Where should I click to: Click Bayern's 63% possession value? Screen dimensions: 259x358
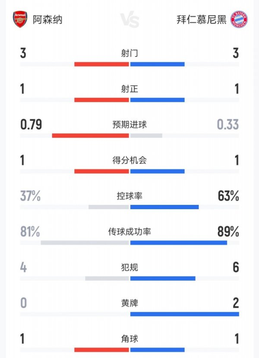(228, 196)
